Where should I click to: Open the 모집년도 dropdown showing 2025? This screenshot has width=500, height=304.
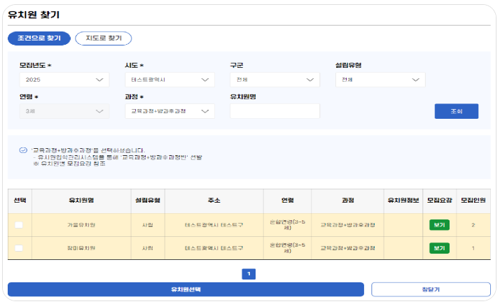pyautogui.click(x=64, y=80)
